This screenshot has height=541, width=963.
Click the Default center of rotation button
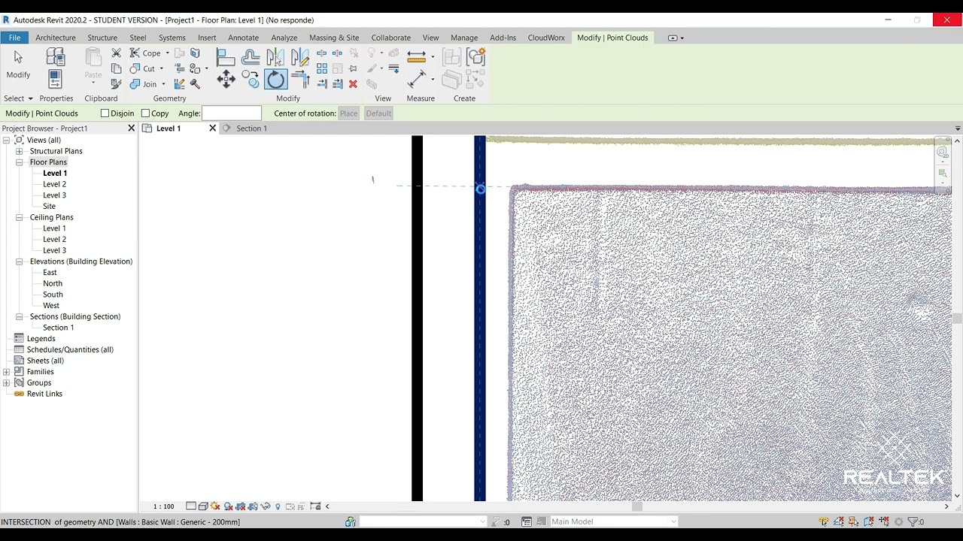click(378, 113)
